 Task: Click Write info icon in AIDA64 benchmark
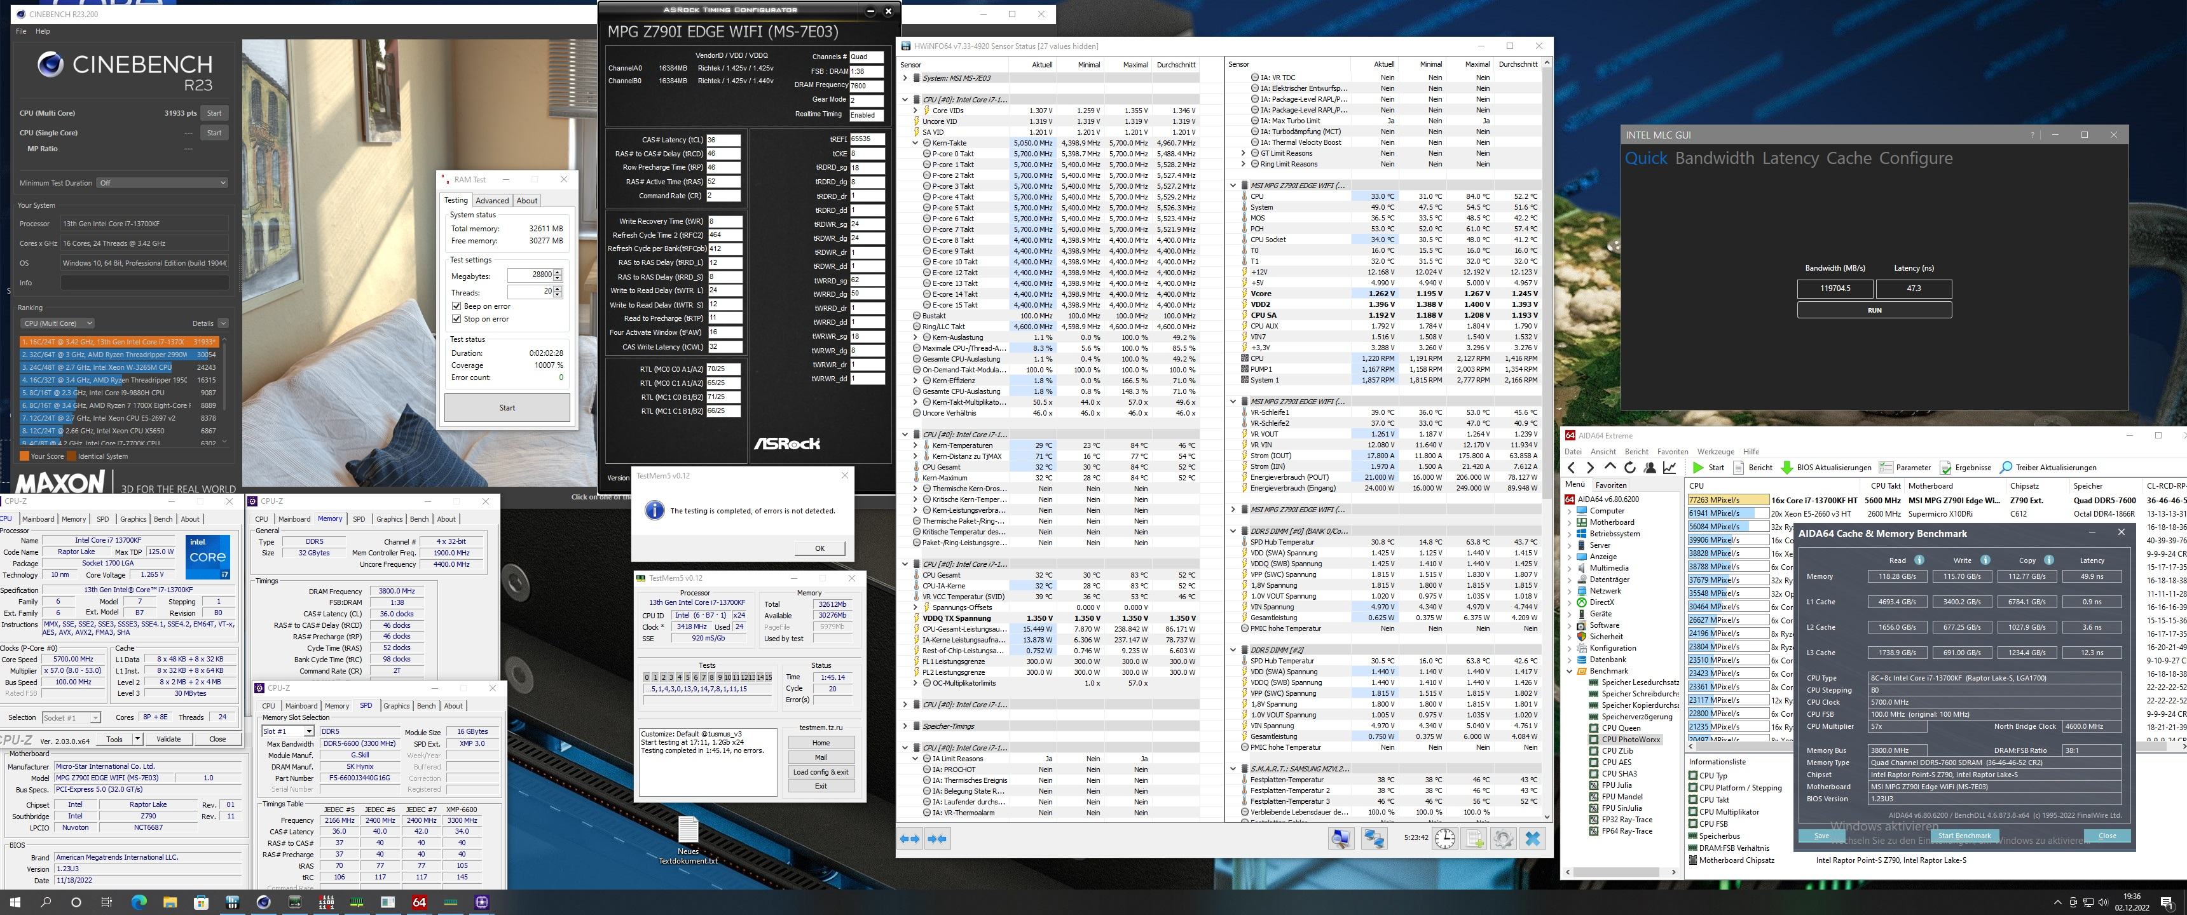point(1985,560)
